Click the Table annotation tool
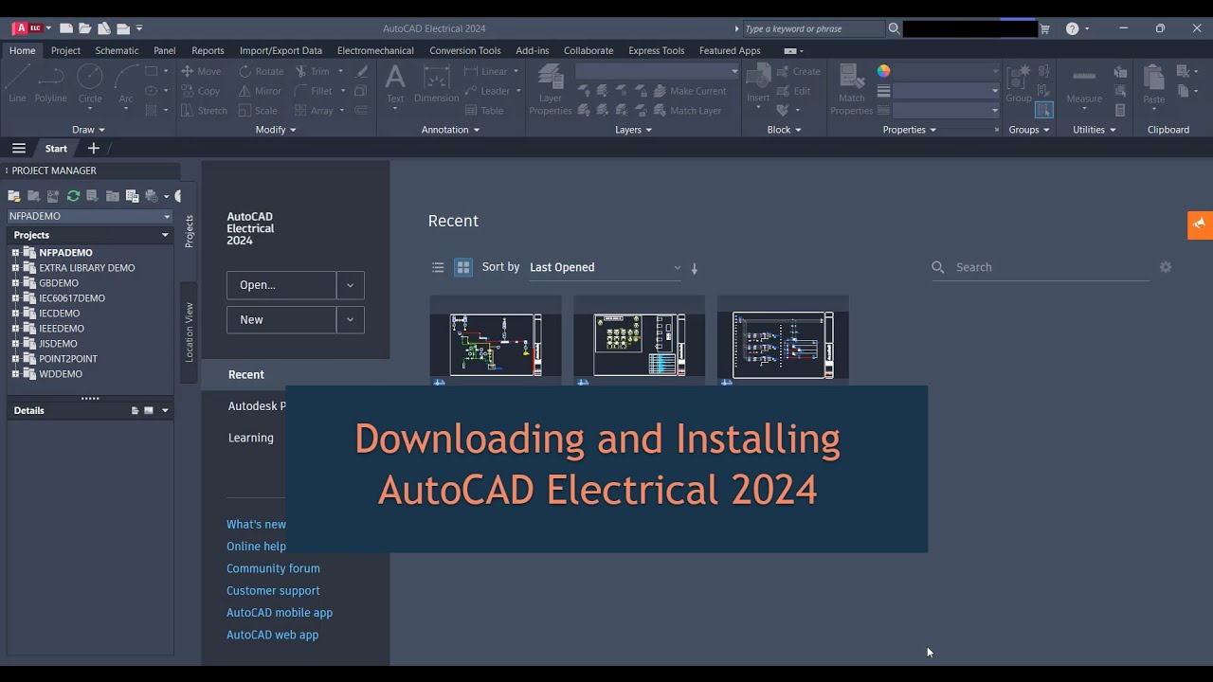Viewport: 1213px width, 682px height. [x=483, y=111]
